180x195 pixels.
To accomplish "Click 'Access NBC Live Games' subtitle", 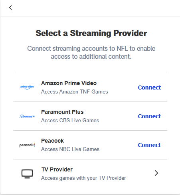I will point(70,149).
